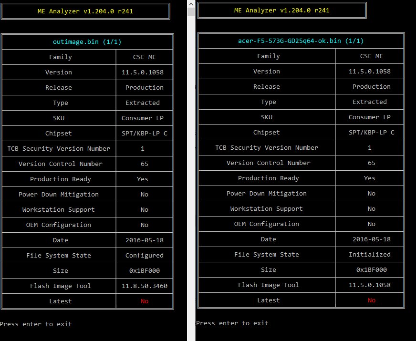Image resolution: width=416 pixels, height=341 pixels.
Task: Select 'acer-F5-573G-GD25q64-ok.bin (1/1)' file name
Action: (301, 41)
